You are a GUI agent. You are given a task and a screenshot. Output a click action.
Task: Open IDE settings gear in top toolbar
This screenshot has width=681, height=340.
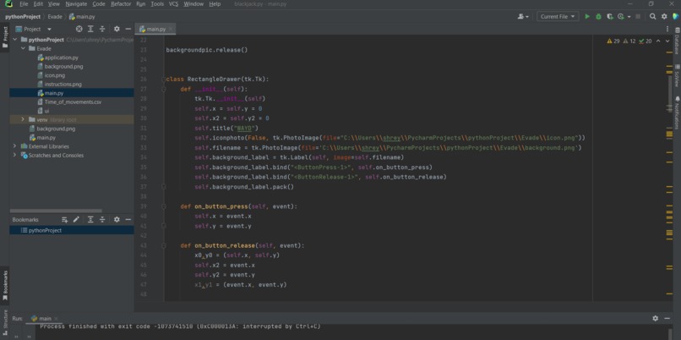point(664,17)
